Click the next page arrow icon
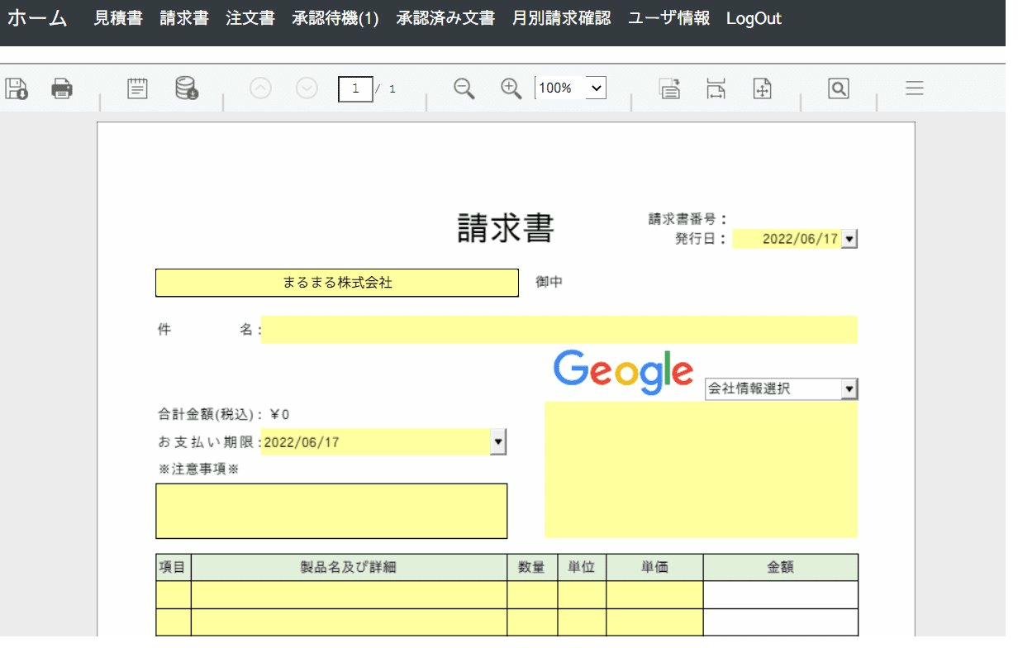This screenshot has height=648, width=1018. [307, 88]
